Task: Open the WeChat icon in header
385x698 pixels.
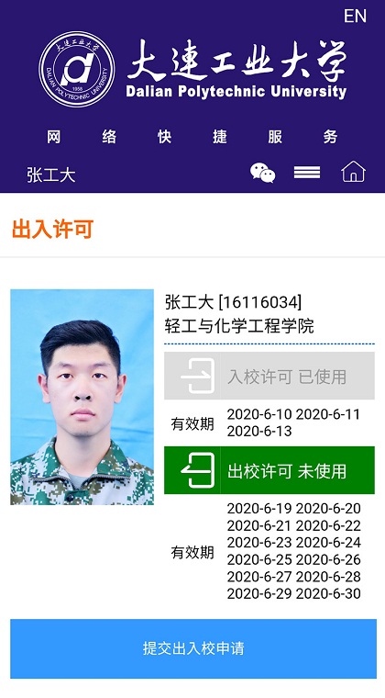Action: (262, 173)
